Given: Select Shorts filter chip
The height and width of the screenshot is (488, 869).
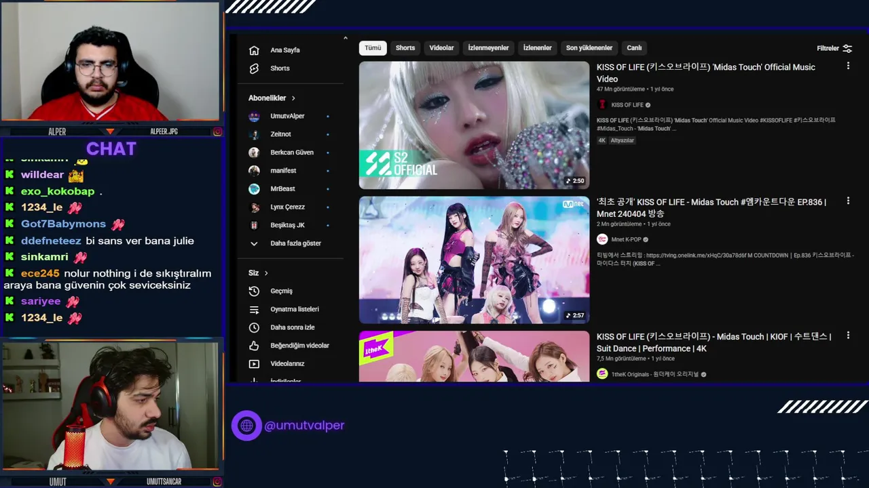Looking at the screenshot, I should point(405,48).
